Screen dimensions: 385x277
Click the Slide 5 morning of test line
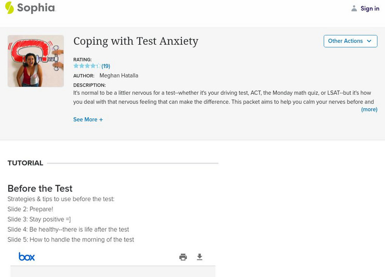pyautogui.click(x=71, y=239)
